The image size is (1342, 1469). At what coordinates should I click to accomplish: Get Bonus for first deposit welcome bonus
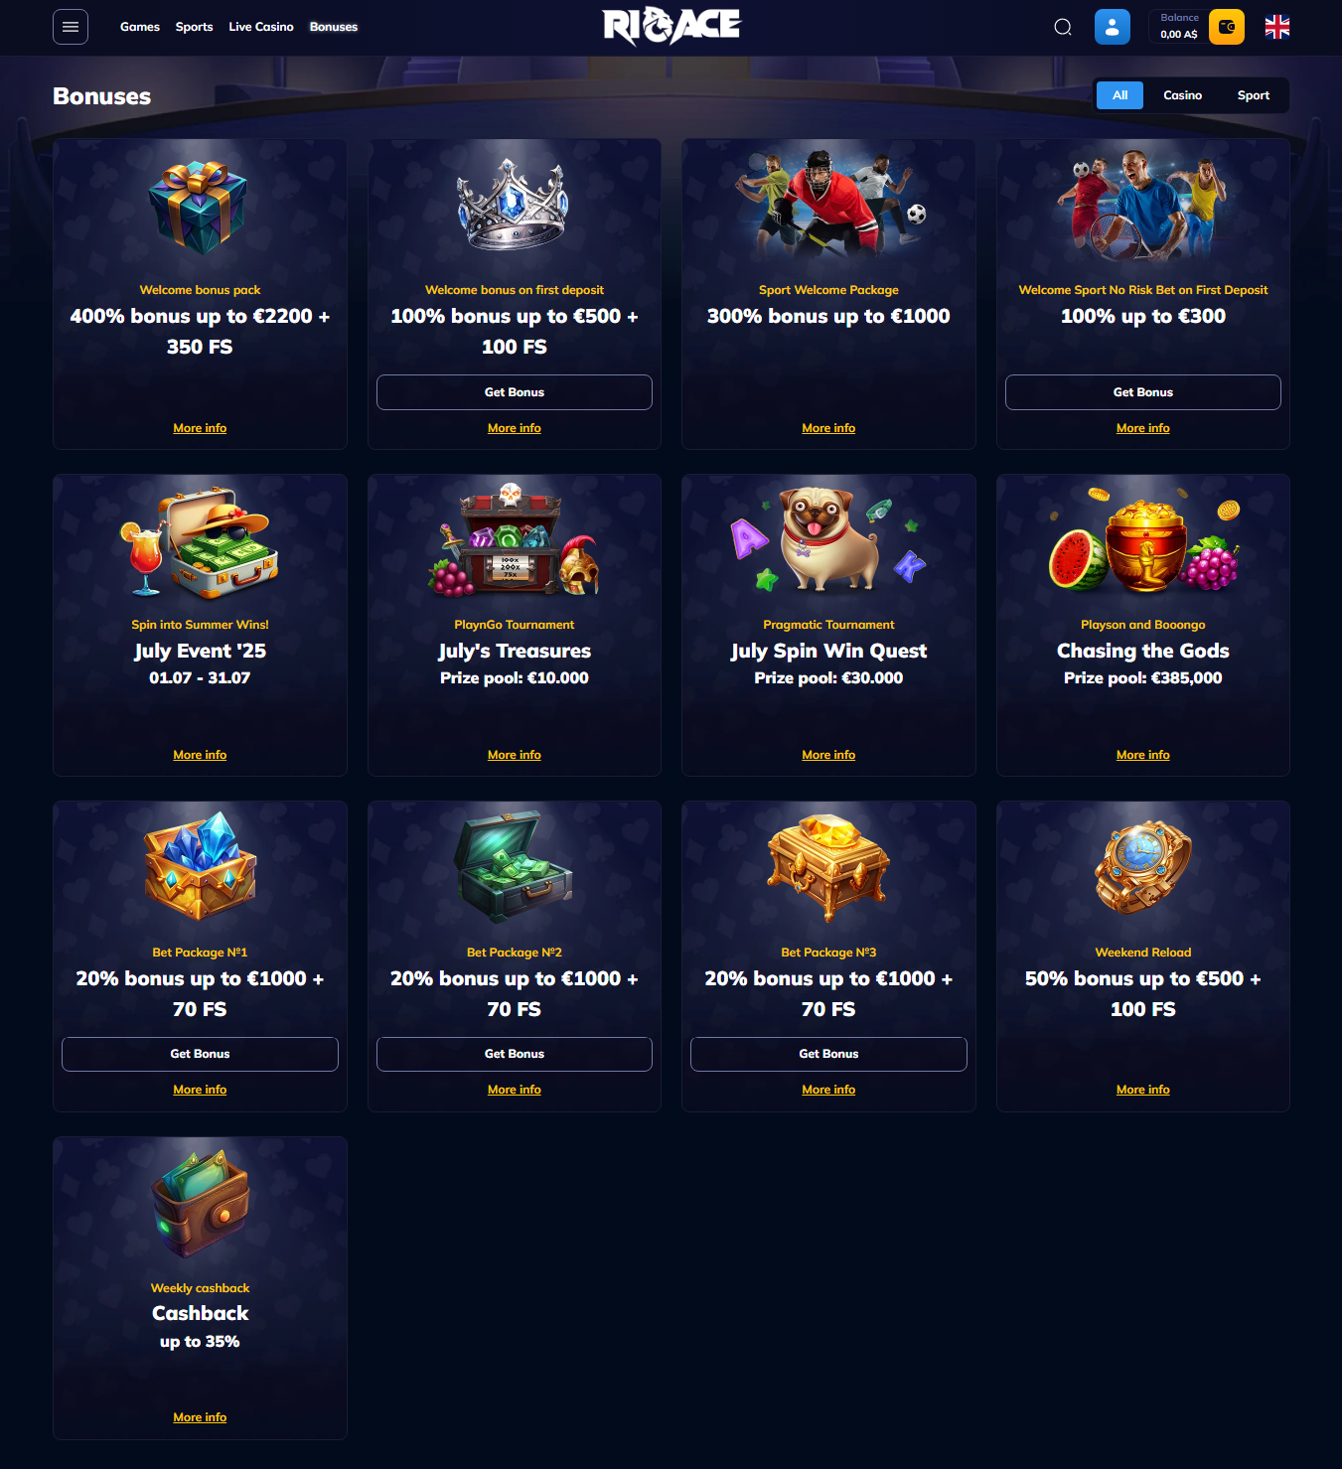515,392
